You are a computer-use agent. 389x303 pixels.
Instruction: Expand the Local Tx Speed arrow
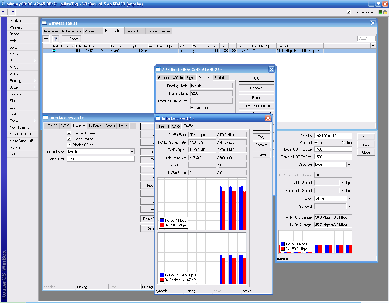[x=342, y=183]
